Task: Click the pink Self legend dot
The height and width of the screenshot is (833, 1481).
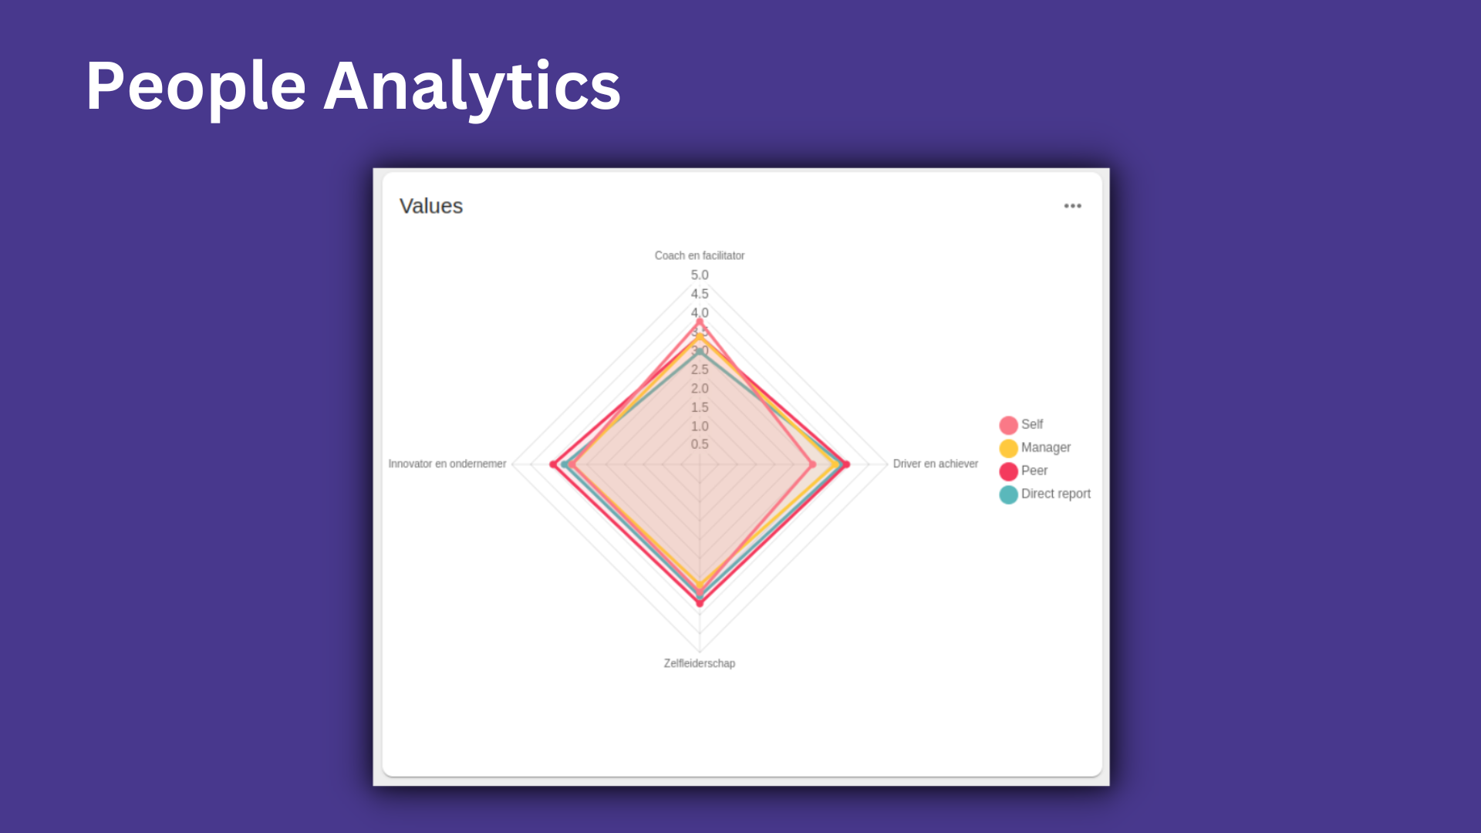Action: (x=1008, y=425)
